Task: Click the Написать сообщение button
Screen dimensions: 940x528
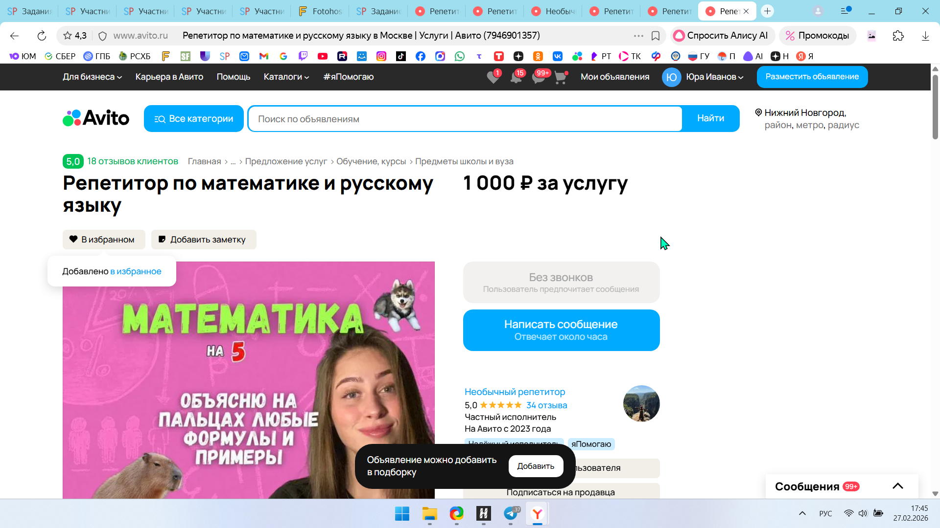Action: tap(561, 330)
